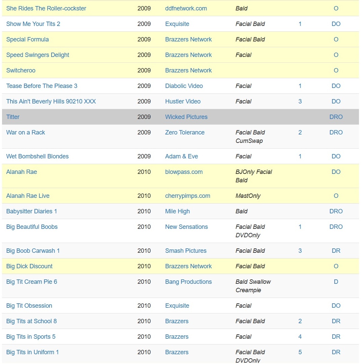Image resolution: width=364 pixels, height=364 pixels.
Task: Select the "Mile High" studio link
Action: tap(178, 211)
